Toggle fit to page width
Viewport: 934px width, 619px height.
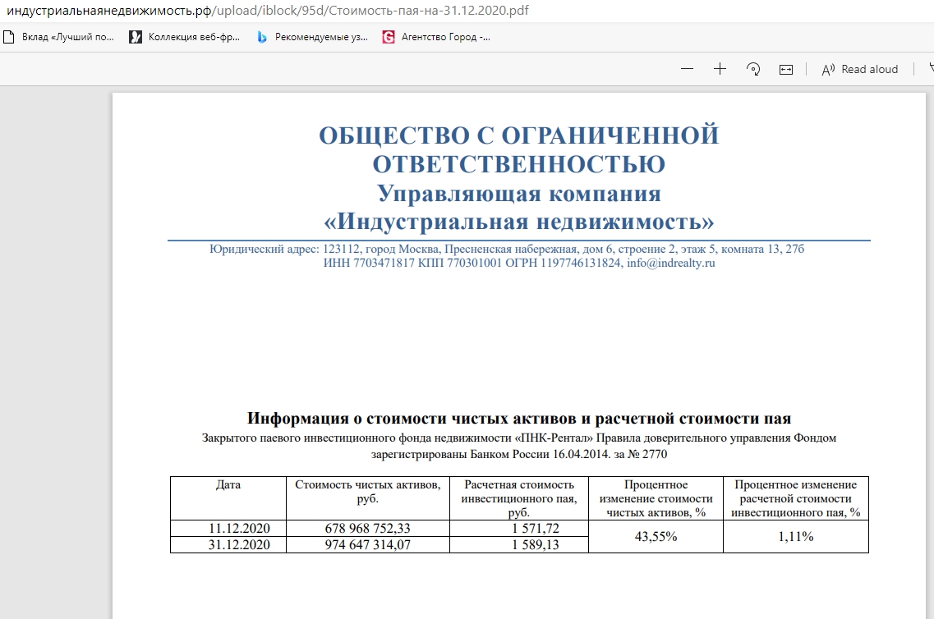coord(786,69)
